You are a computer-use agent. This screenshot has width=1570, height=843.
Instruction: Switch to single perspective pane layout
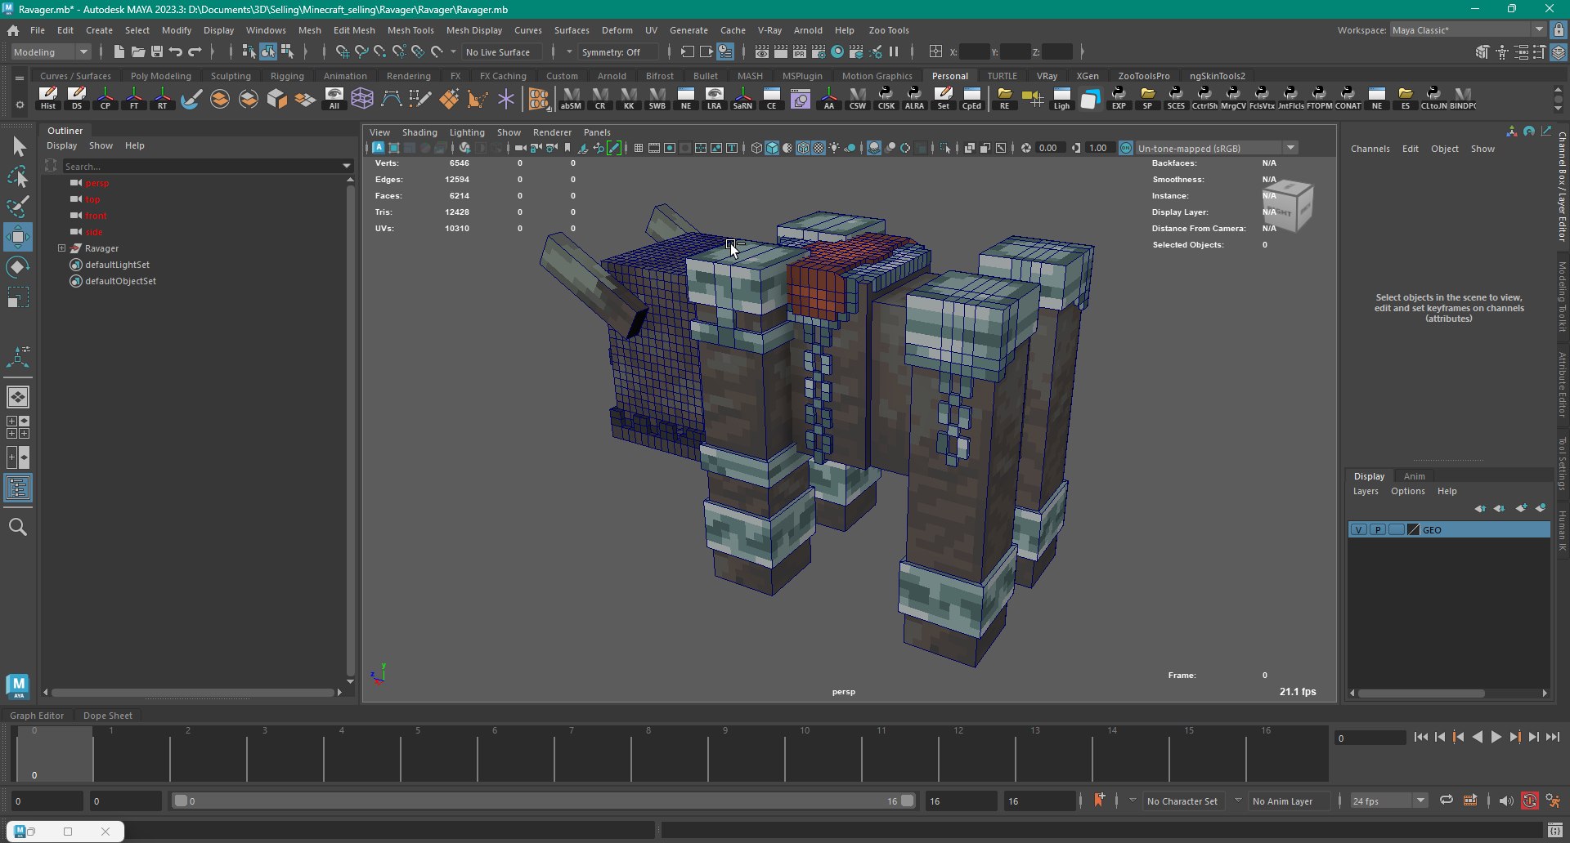(18, 397)
